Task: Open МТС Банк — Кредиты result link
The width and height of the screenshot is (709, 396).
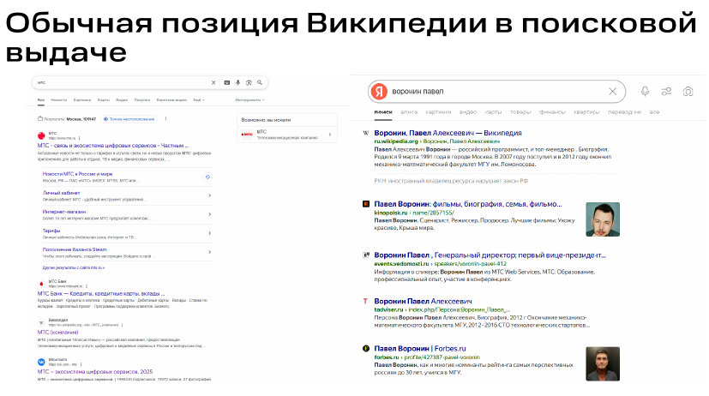Action: (x=101, y=294)
